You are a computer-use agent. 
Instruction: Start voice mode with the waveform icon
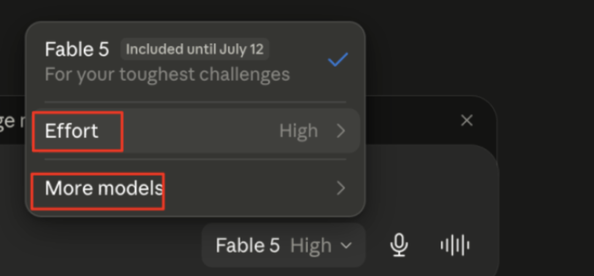[455, 245]
